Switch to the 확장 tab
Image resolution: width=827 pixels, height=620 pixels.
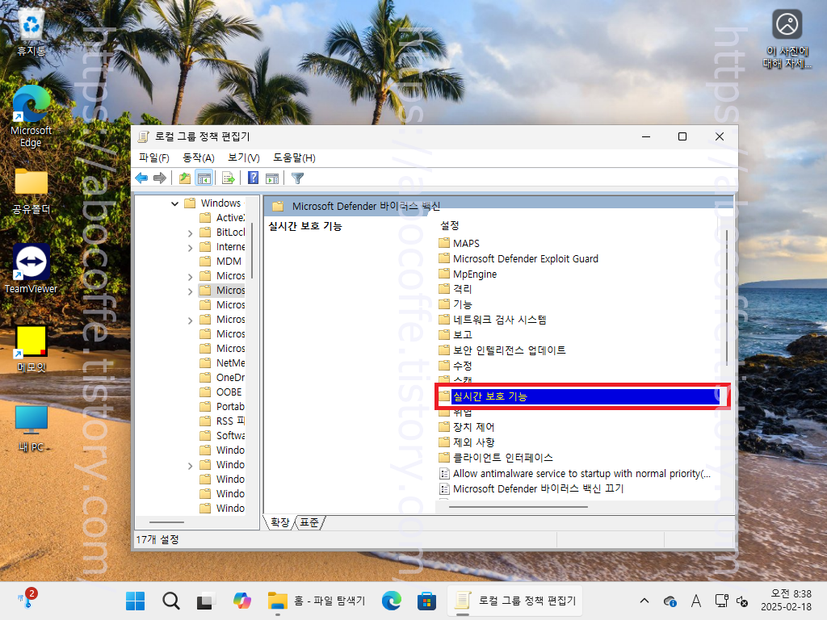click(279, 522)
